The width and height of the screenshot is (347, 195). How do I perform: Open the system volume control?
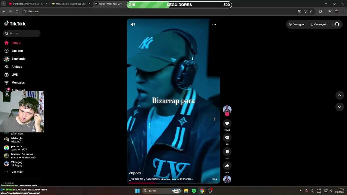click(330, 191)
